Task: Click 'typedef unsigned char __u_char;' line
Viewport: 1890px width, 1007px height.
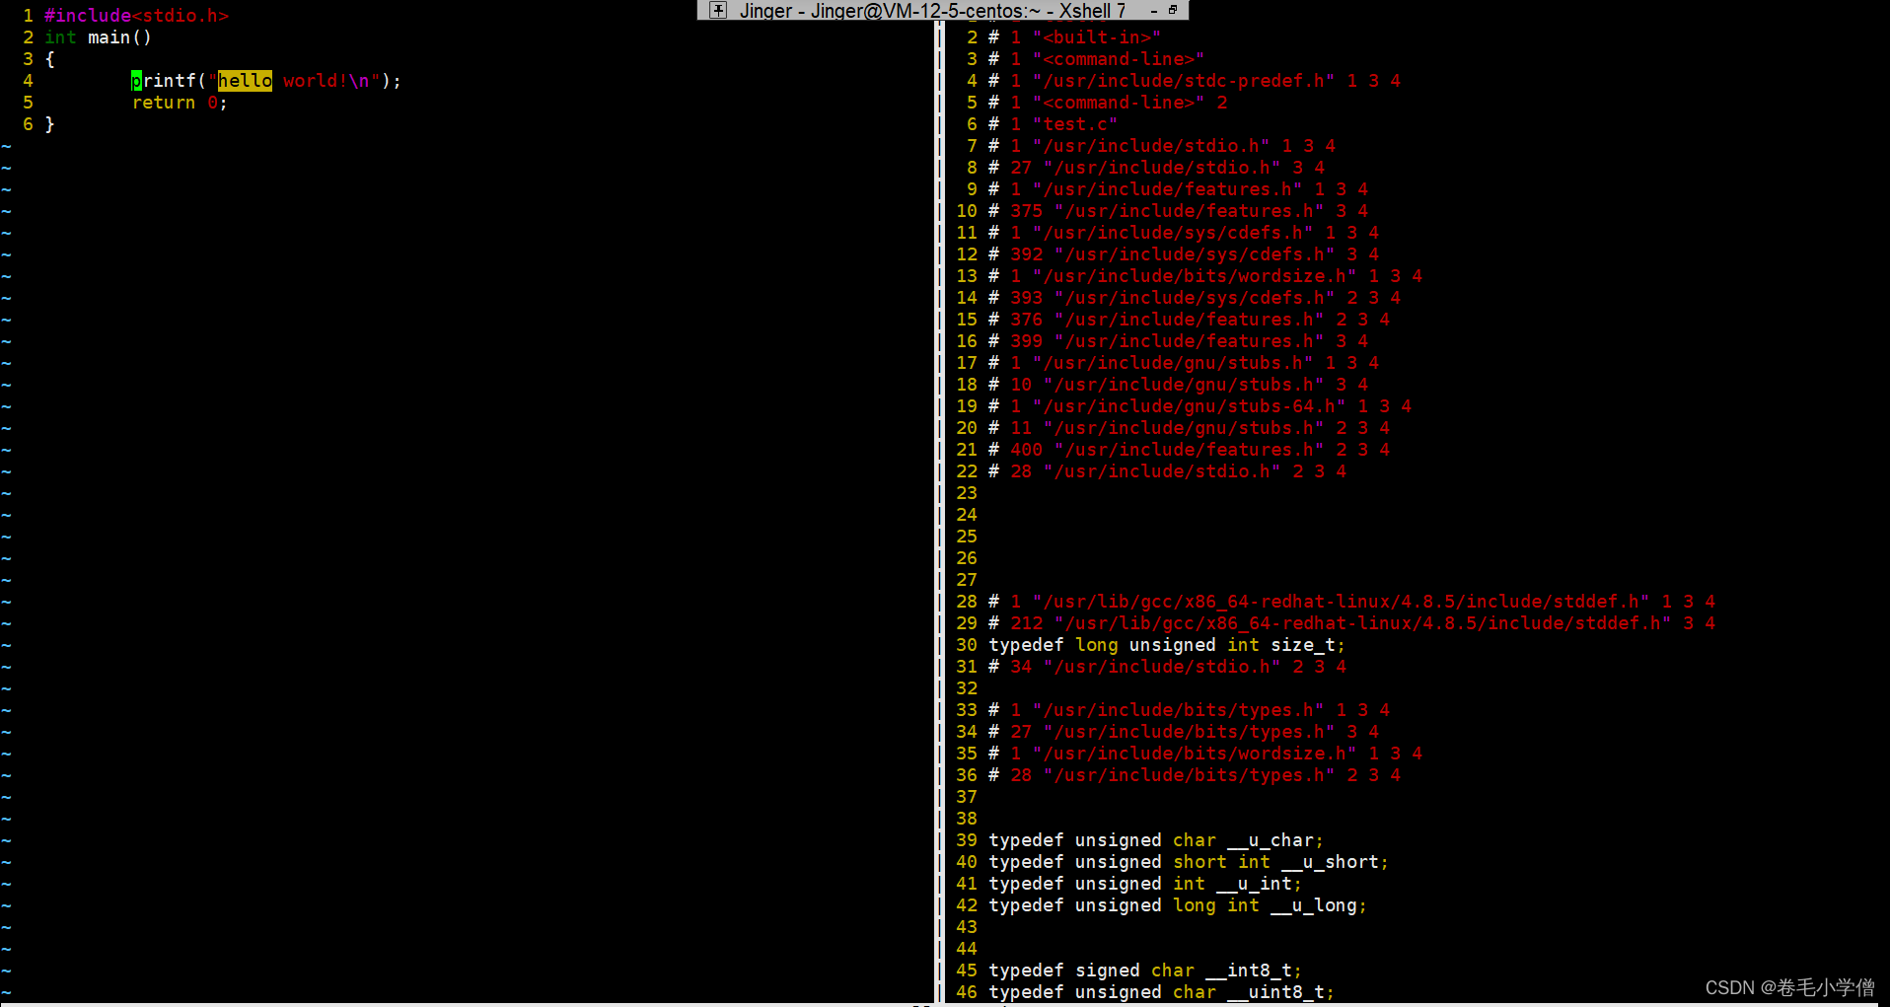Action: pyautogui.click(x=1156, y=840)
